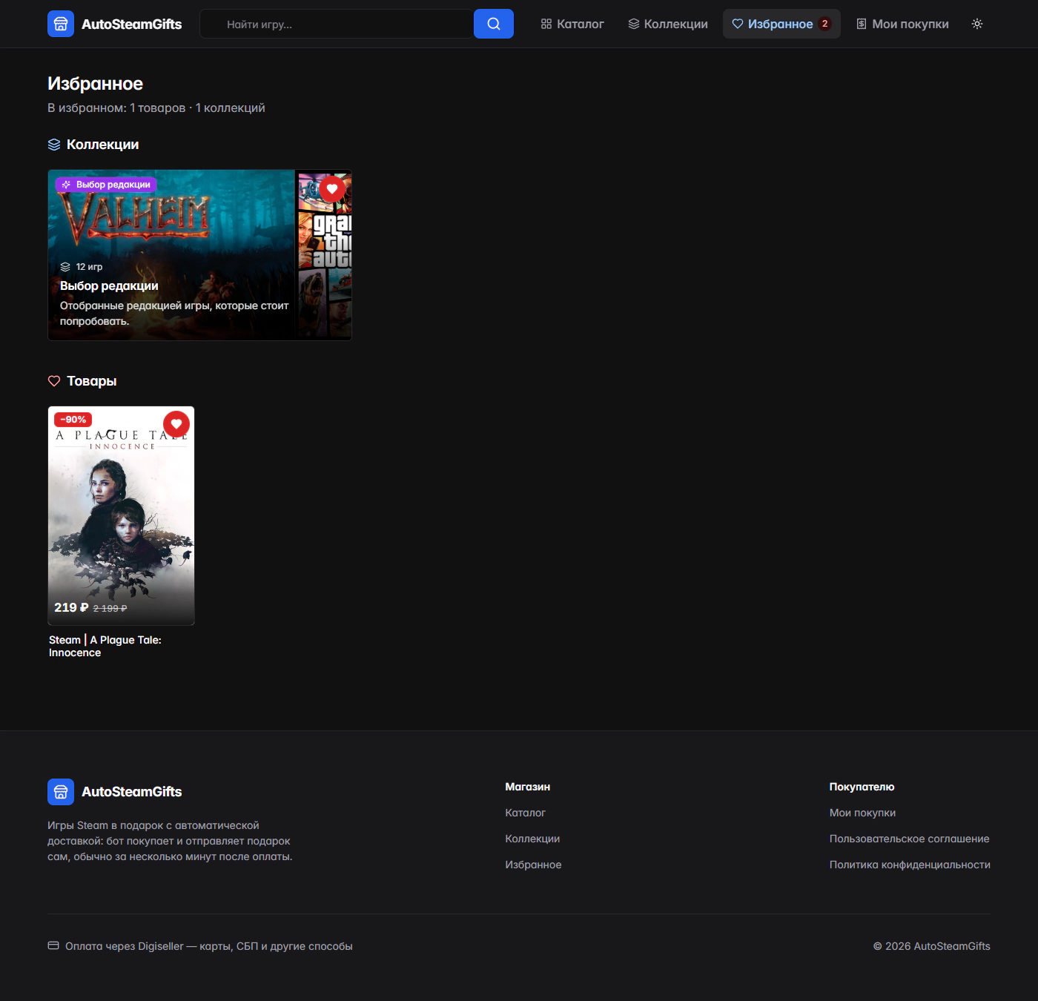The image size is (1038, 1001).
Task: Open footer Каталог link
Action: pos(525,813)
